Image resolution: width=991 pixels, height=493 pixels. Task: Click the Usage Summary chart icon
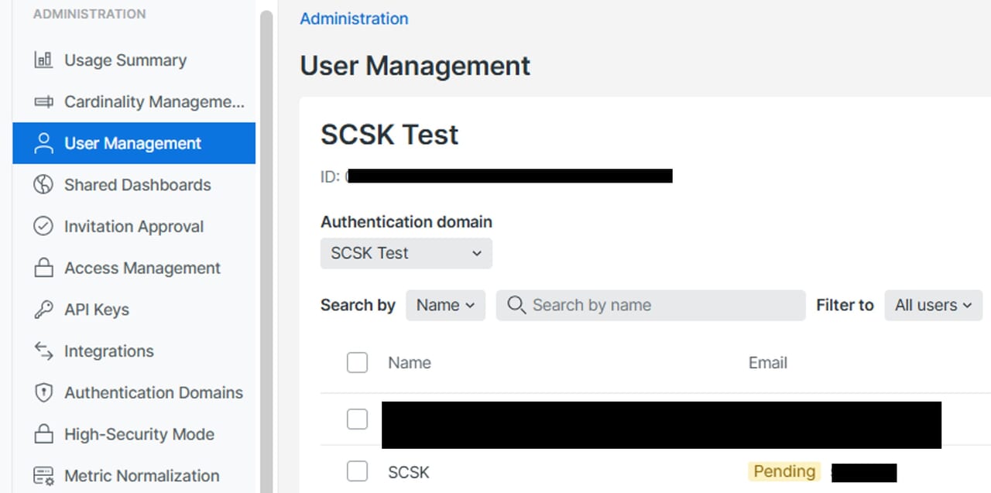tap(43, 60)
